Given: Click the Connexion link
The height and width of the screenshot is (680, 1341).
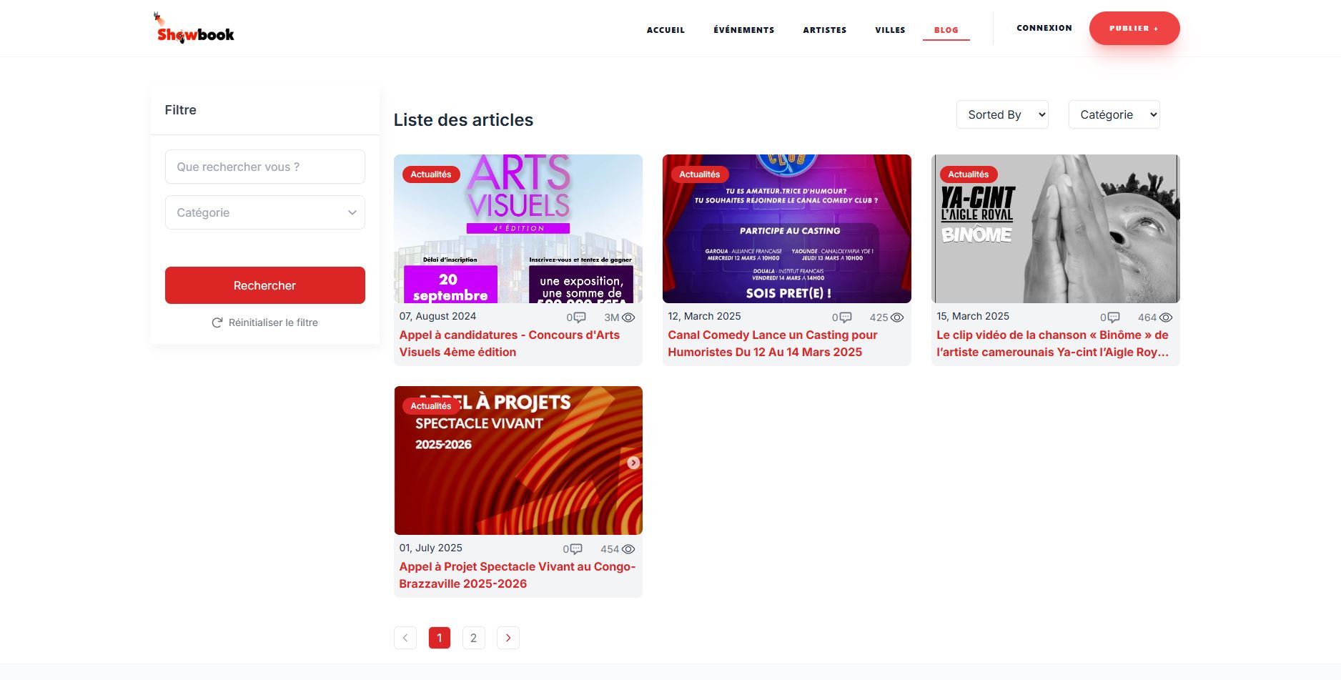Looking at the screenshot, I should [x=1044, y=28].
